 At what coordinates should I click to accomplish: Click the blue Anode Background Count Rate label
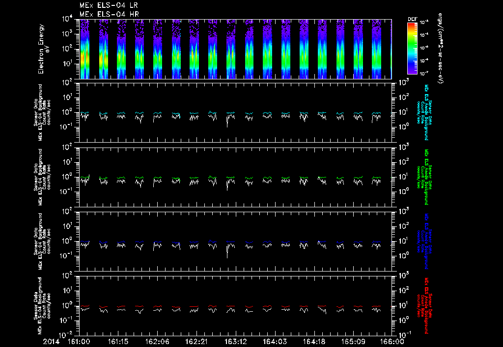click(424, 241)
